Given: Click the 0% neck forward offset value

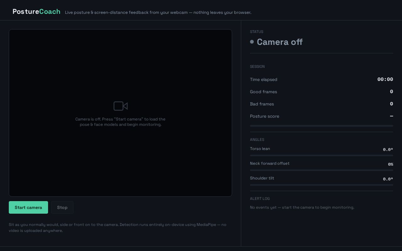Looking at the screenshot, I should point(390,164).
